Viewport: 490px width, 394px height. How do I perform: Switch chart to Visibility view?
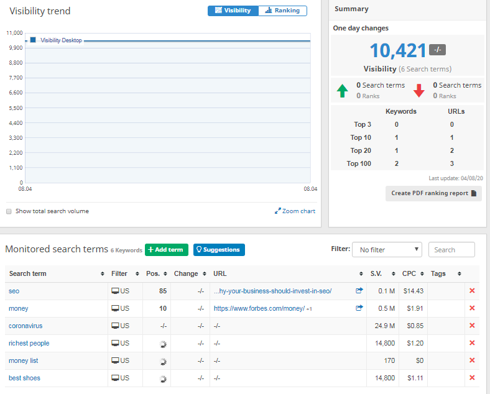tap(233, 11)
